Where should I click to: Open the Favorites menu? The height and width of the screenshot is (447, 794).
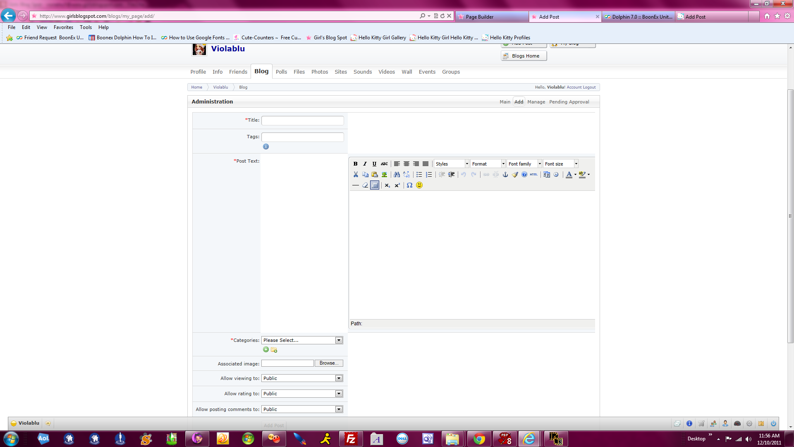click(63, 27)
